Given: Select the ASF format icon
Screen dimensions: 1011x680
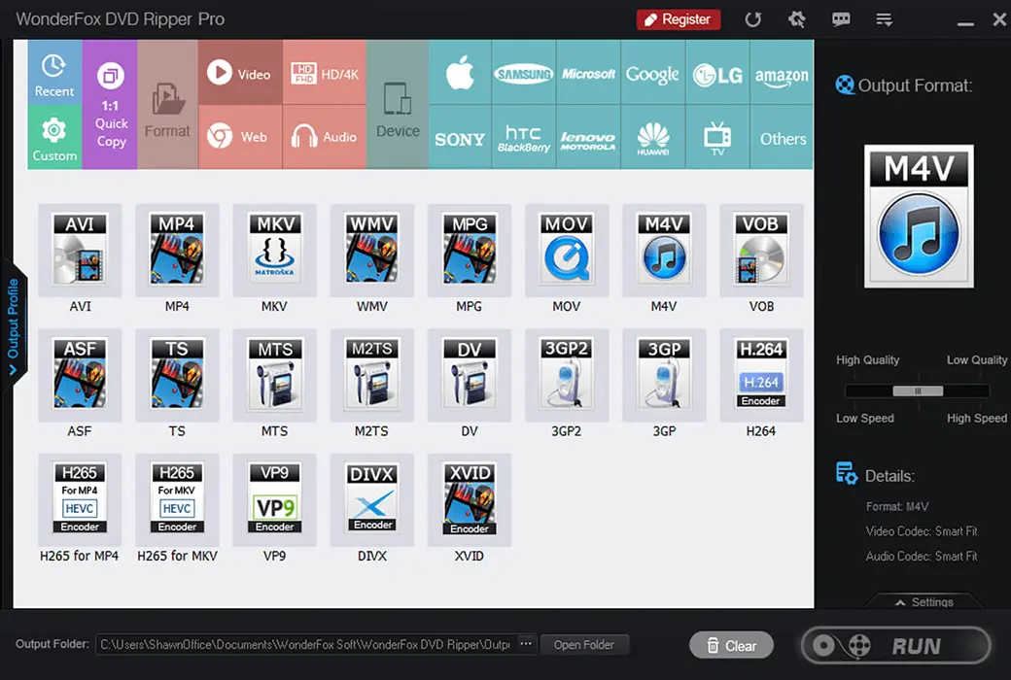Looking at the screenshot, I should pyautogui.click(x=80, y=375).
